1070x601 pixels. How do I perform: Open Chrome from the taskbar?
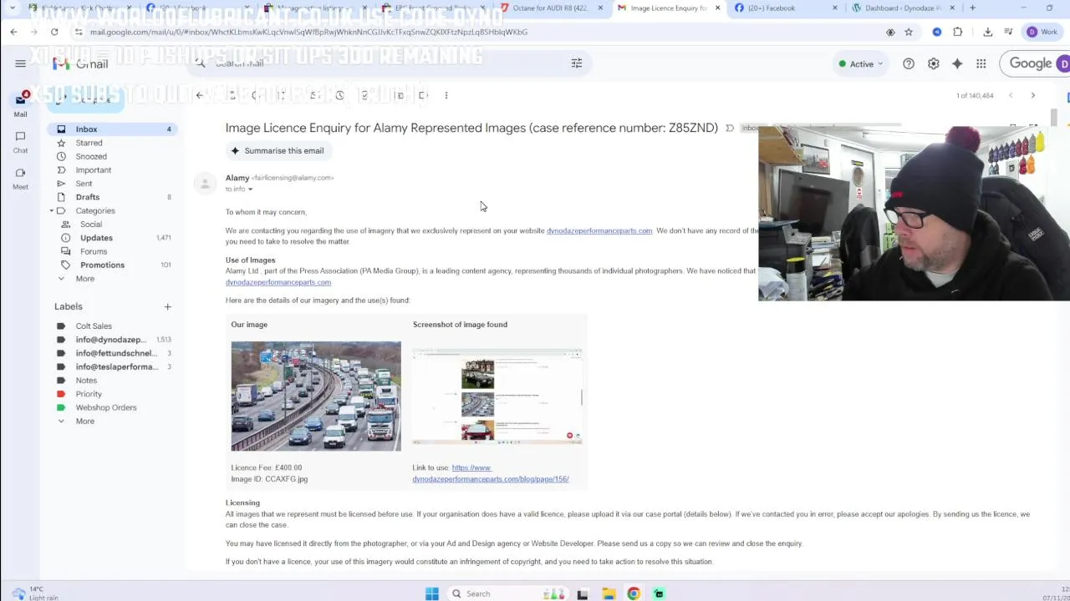pos(634,593)
